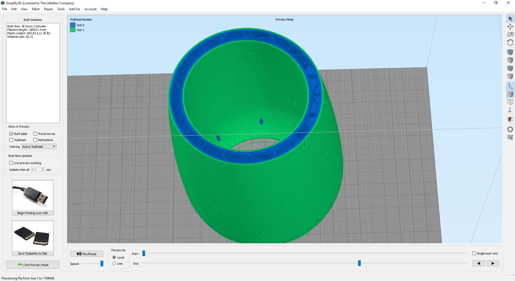
Task: Toggle the surface normals display
Action: [510, 110]
